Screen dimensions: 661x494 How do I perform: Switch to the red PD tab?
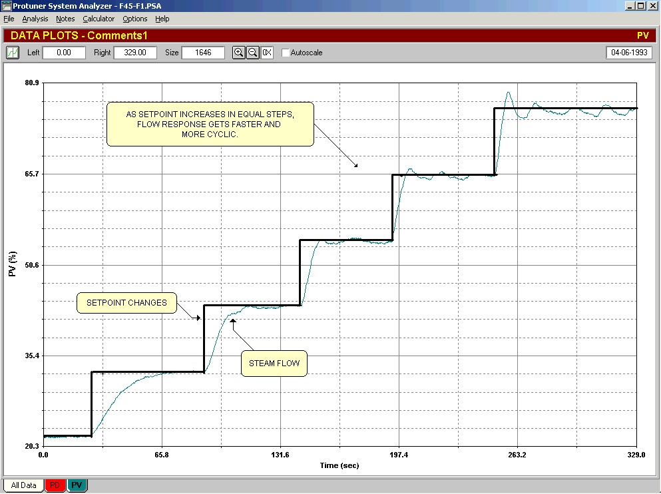pyautogui.click(x=55, y=485)
